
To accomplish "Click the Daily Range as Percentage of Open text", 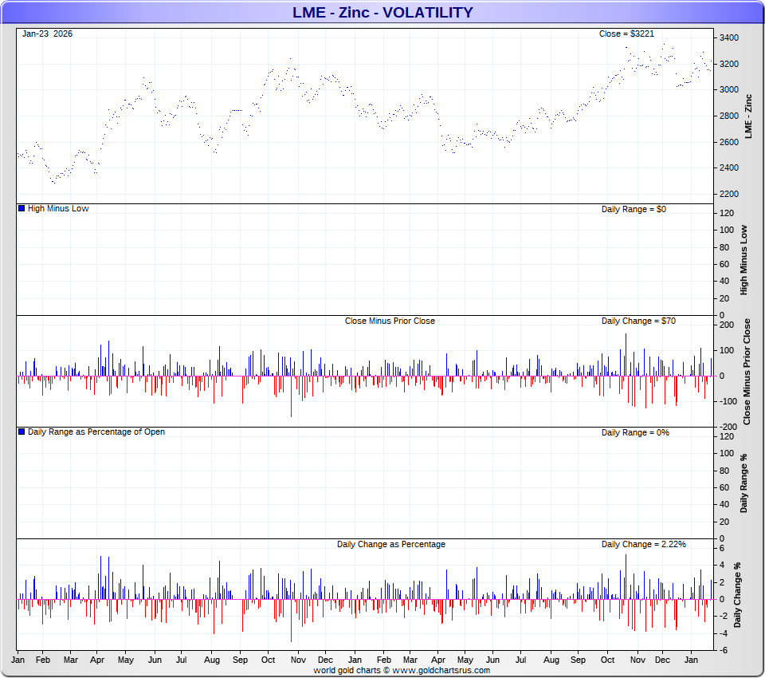I will coord(96,432).
